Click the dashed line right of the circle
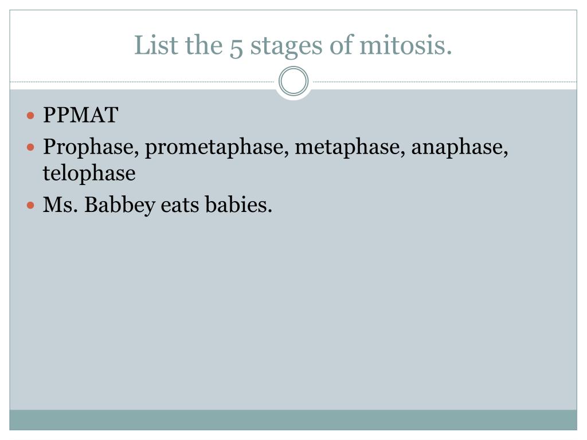The width and height of the screenshot is (587, 440). 444,81
